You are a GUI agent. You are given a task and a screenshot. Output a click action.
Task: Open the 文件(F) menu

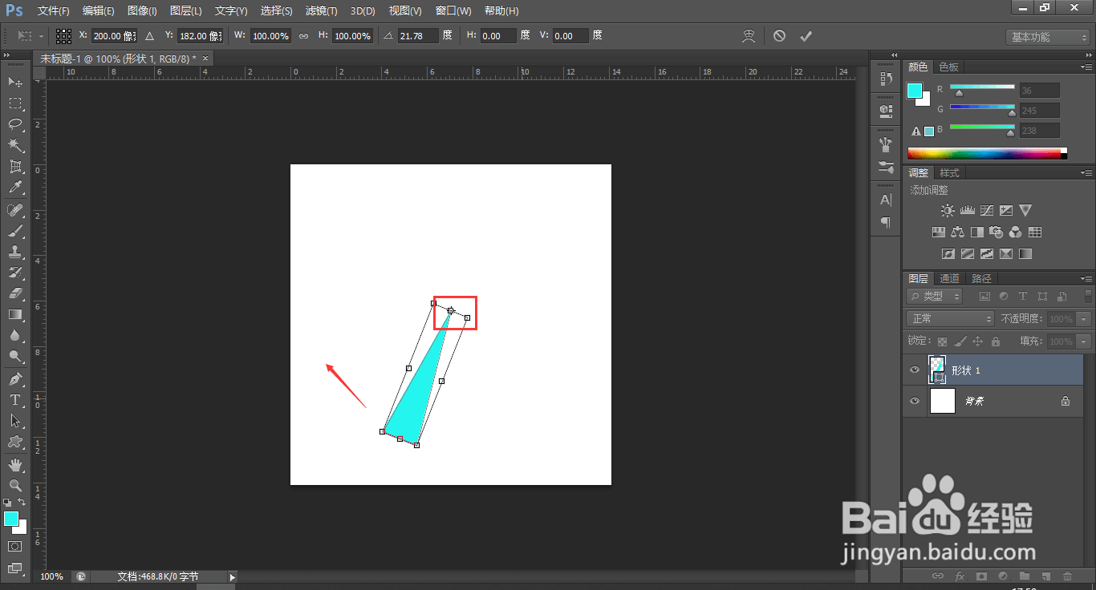(54, 11)
